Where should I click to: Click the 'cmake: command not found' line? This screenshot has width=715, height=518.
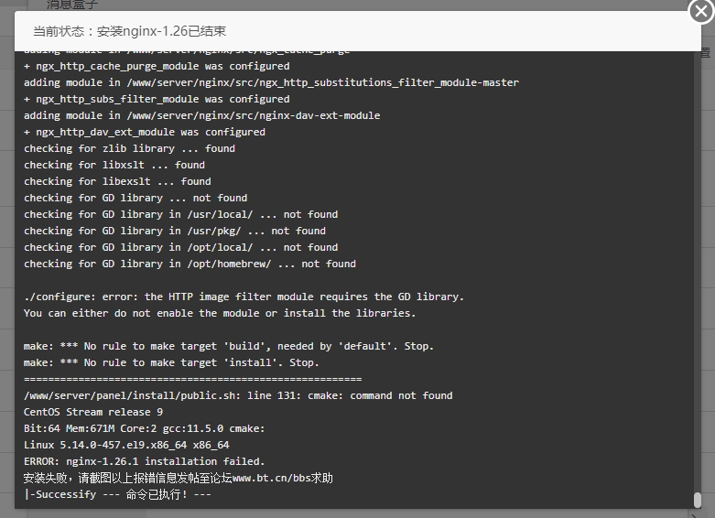(x=238, y=395)
